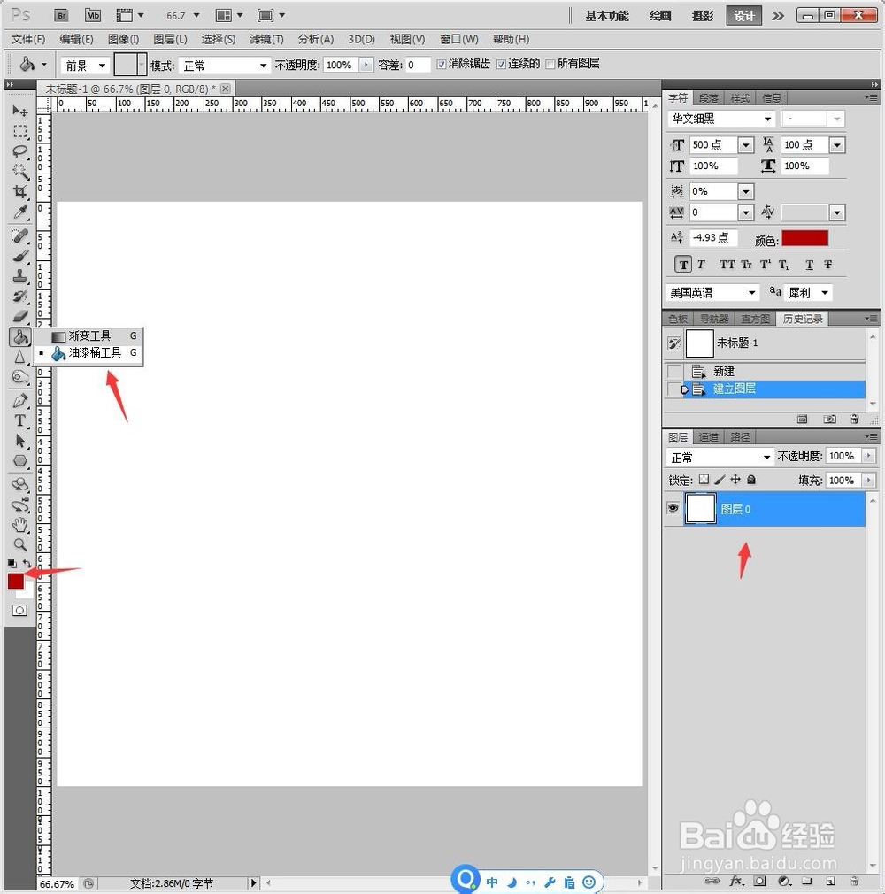Select the Path Selection tool
The width and height of the screenshot is (885, 894).
coord(20,441)
